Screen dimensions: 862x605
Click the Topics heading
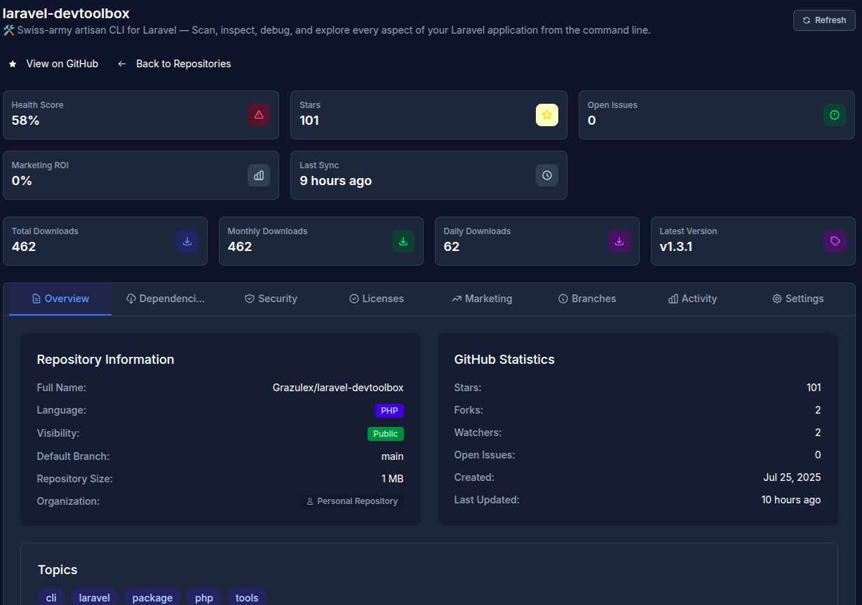click(58, 570)
